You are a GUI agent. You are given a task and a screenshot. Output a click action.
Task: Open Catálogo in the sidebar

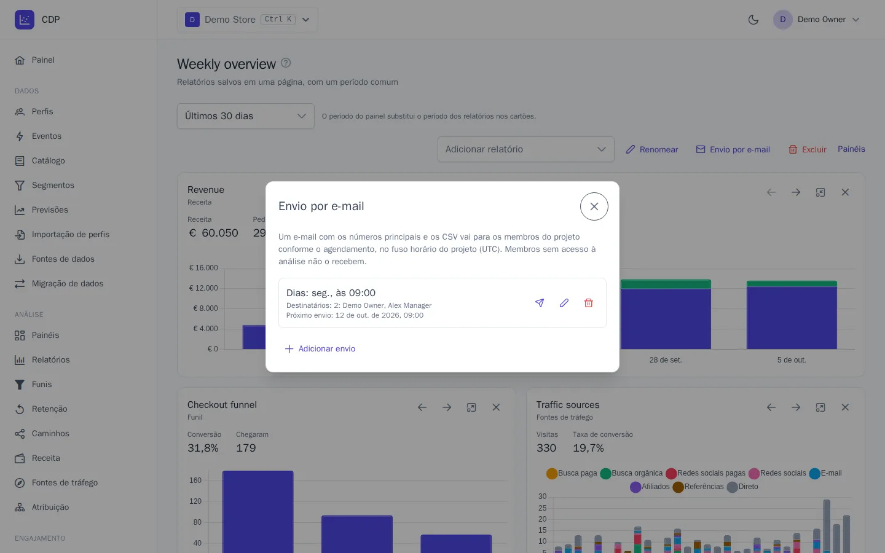point(79,160)
